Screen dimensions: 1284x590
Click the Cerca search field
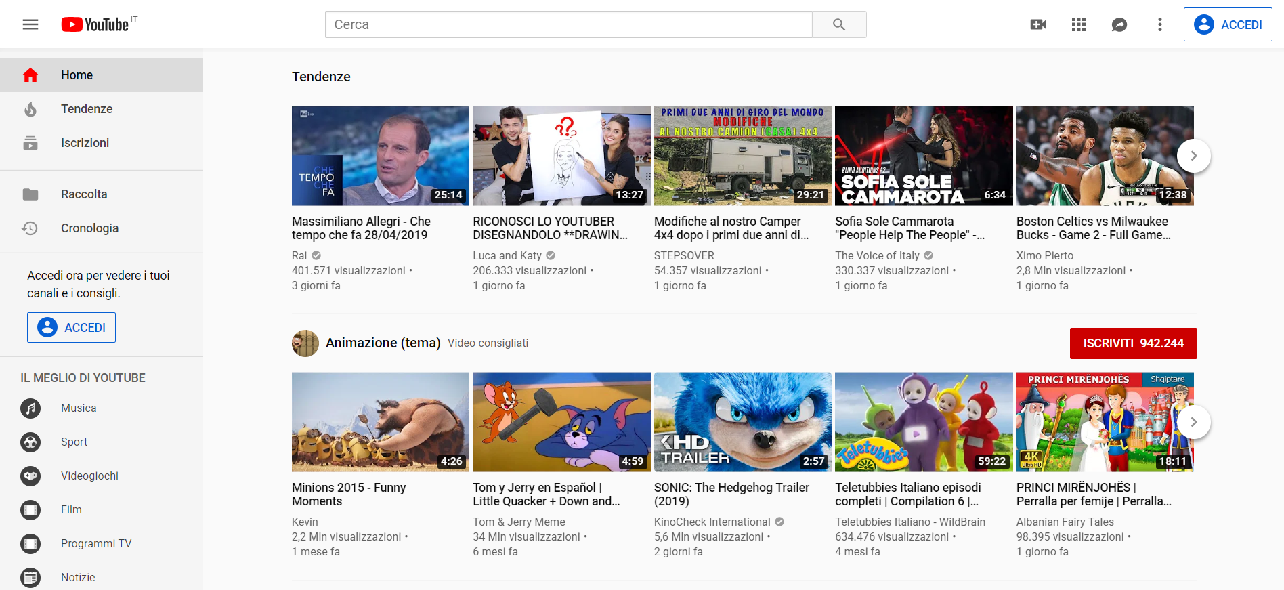tap(568, 24)
